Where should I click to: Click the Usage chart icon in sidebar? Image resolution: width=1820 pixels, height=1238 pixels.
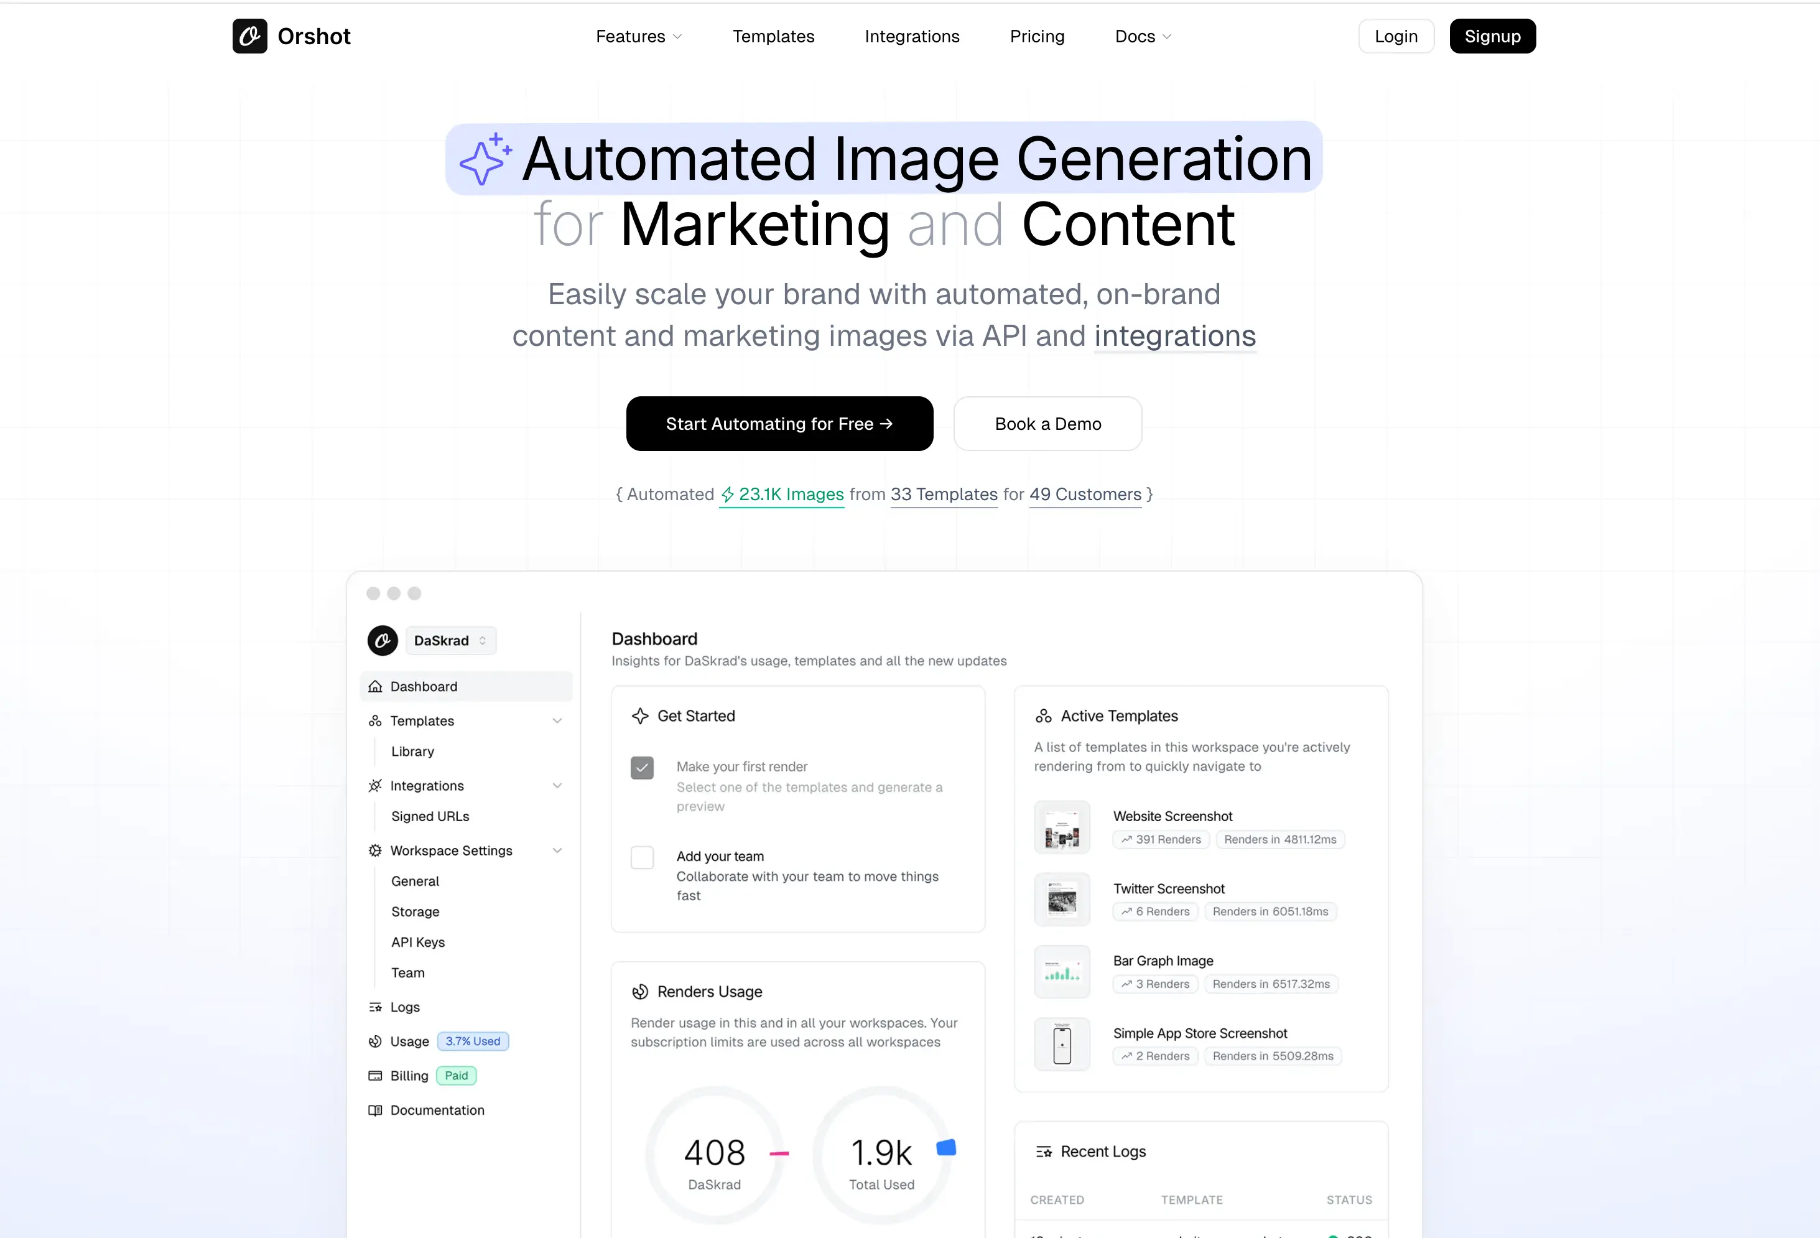(x=375, y=1041)
